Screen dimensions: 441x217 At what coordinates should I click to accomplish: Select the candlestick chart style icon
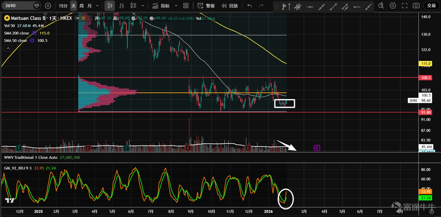pos(110,6)
